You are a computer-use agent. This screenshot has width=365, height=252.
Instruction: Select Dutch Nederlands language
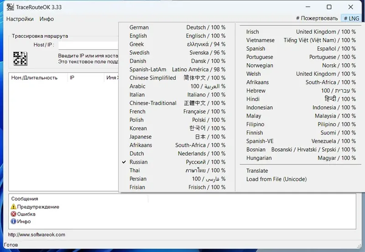(177, 154)
